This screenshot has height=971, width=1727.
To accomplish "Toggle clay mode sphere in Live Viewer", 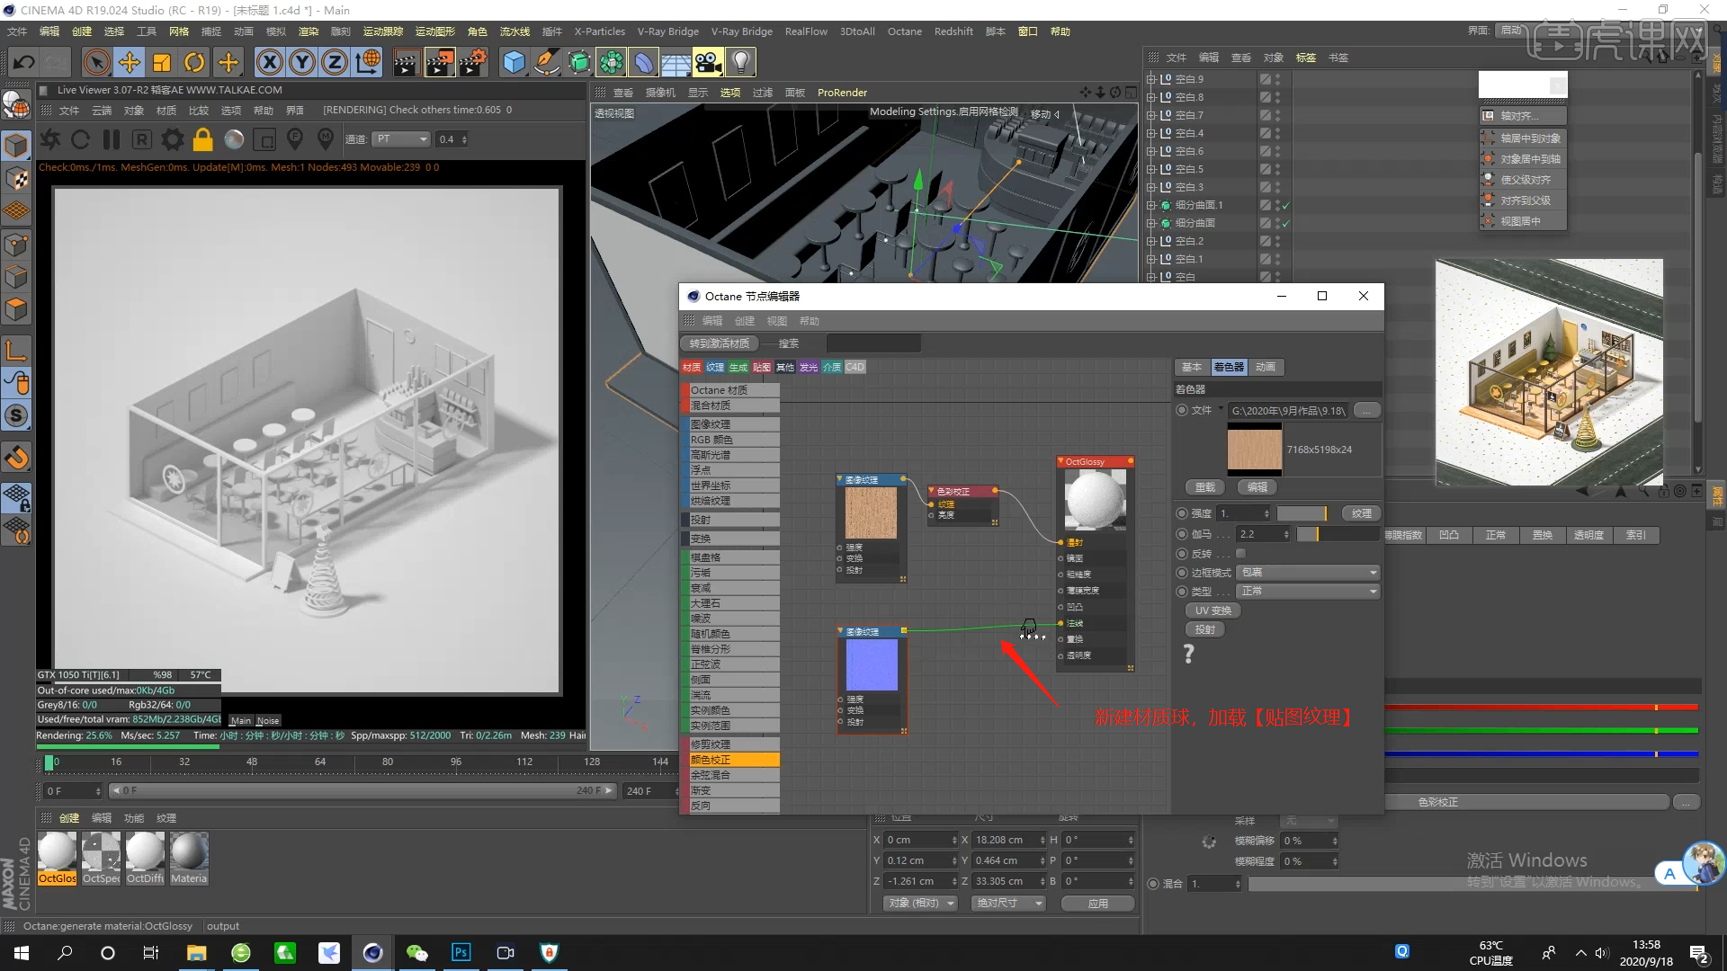I will click(234, 139).
